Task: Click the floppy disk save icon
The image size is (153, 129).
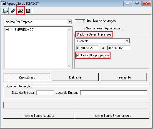Action: coord(28,11)
